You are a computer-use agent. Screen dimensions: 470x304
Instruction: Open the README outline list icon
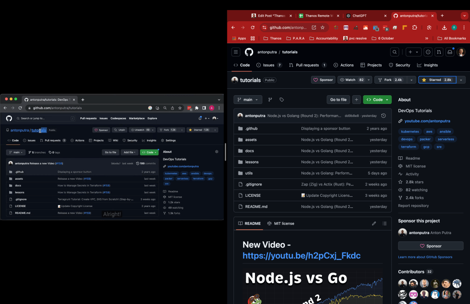[x=384, y=223]
